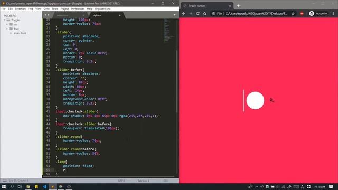Open the View menu
338x190 pixels.
(x=39, y=9)
